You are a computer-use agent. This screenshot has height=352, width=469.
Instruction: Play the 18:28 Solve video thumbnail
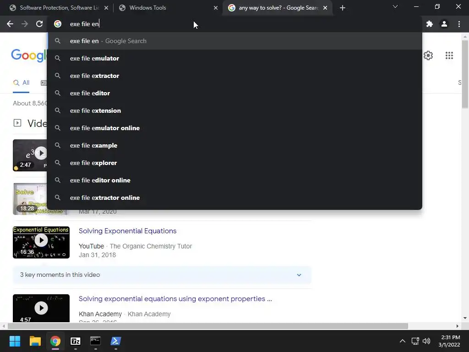tap(30, 199)
